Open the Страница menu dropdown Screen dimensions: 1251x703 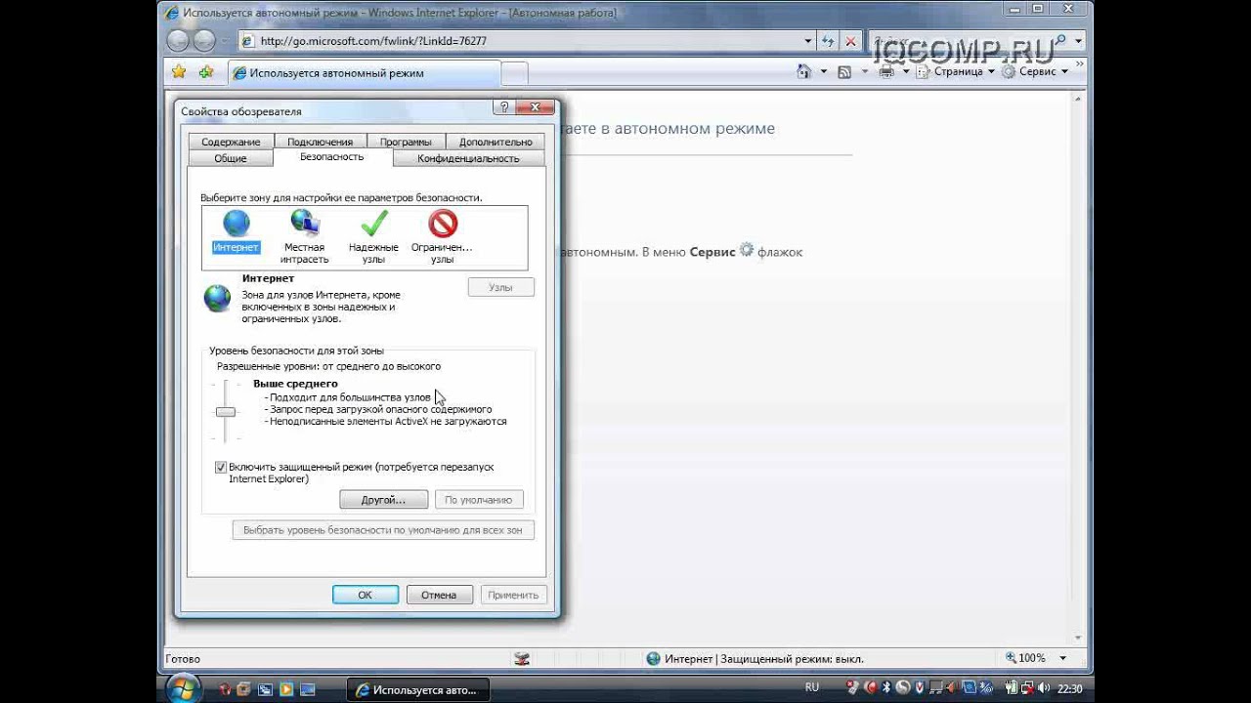(957, 71)
